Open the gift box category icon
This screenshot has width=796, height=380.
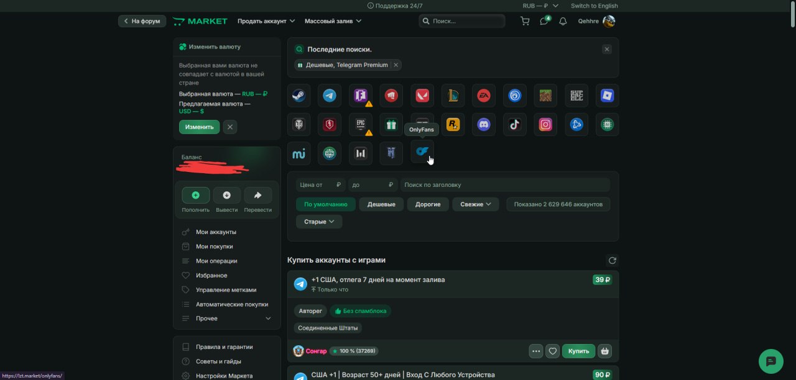pyautogui.click(x=391, y=125)
